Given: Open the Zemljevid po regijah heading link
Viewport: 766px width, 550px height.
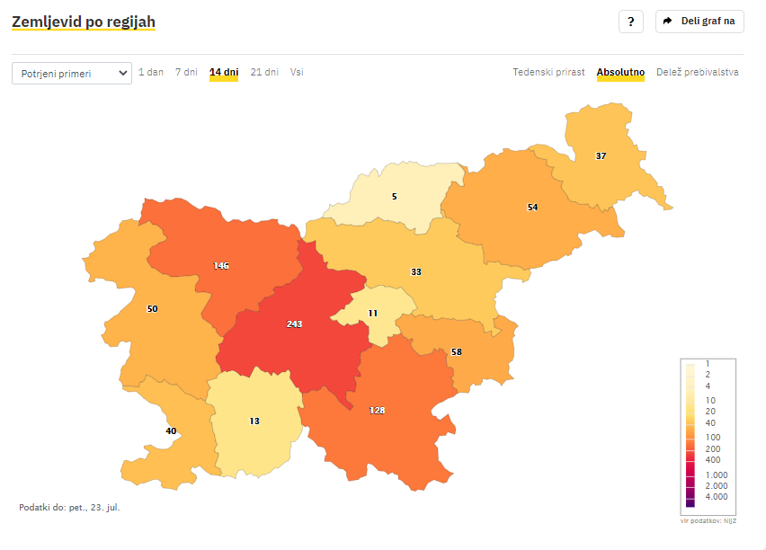Looking at the screenshot, I should coord(84,22).
